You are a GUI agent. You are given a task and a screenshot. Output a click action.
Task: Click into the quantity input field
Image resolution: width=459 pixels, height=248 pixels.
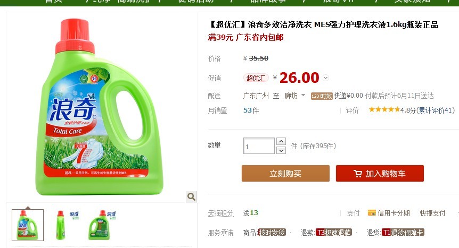click(259, 146)
